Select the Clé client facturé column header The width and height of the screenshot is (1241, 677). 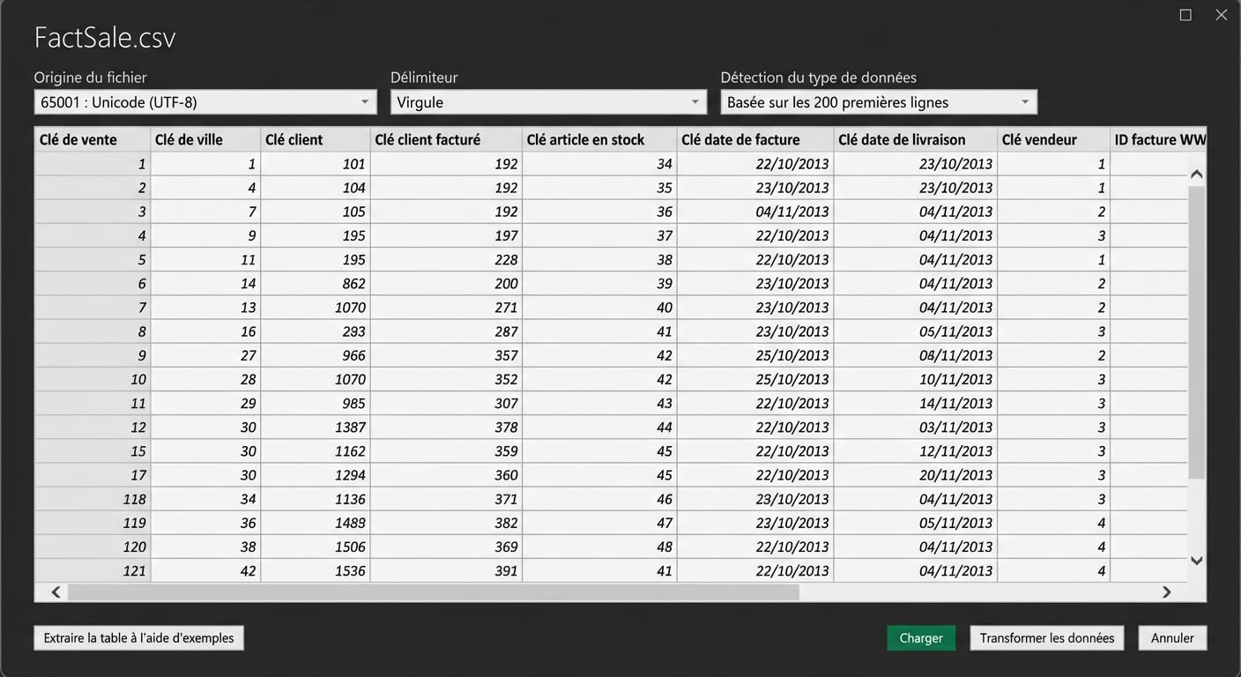[445, 139]
